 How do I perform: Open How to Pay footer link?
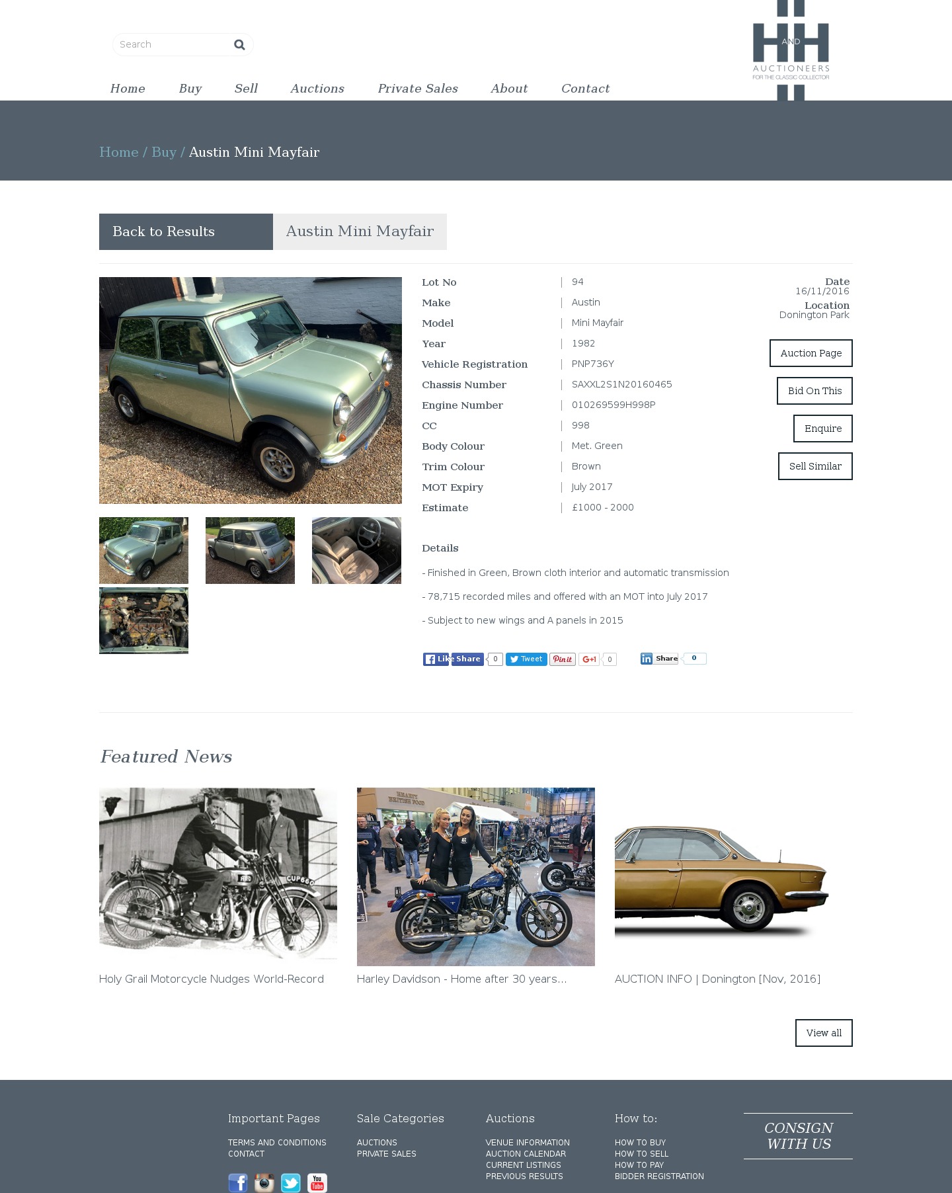click(x=639, y=1165)
